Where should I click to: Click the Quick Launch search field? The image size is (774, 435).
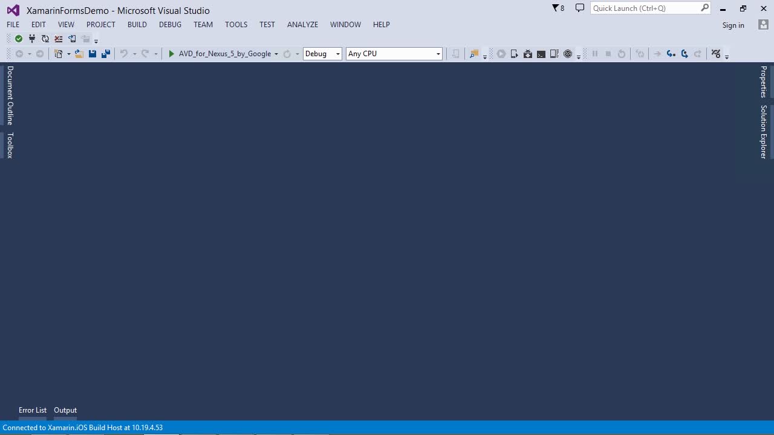pyautogui.click(x=645, y=8)
